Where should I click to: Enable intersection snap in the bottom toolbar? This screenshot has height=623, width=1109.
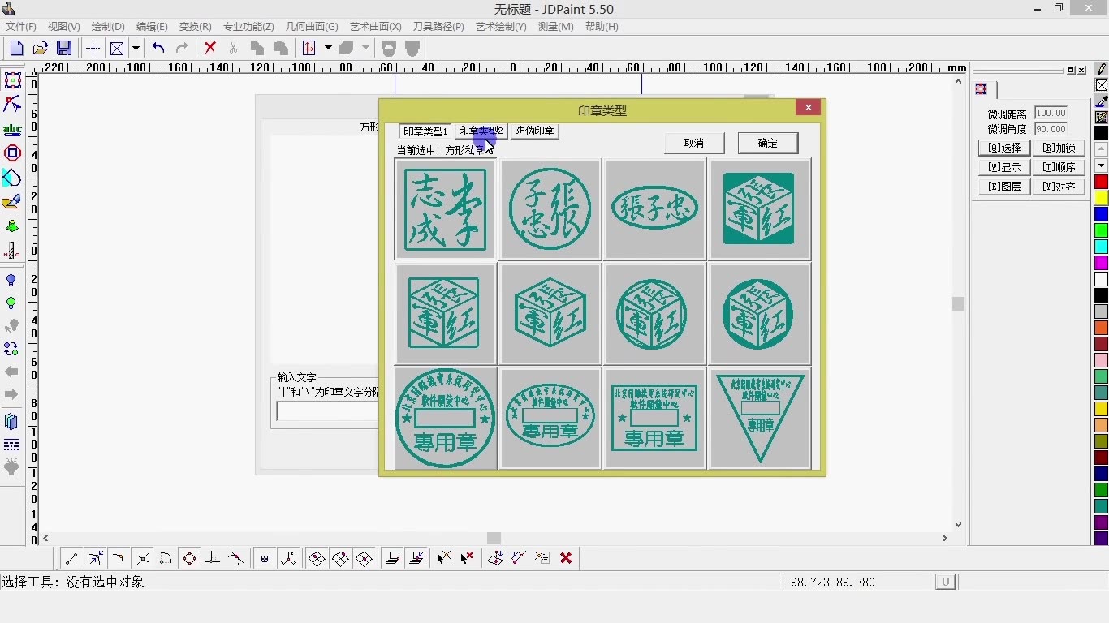(x=142, y=558)
